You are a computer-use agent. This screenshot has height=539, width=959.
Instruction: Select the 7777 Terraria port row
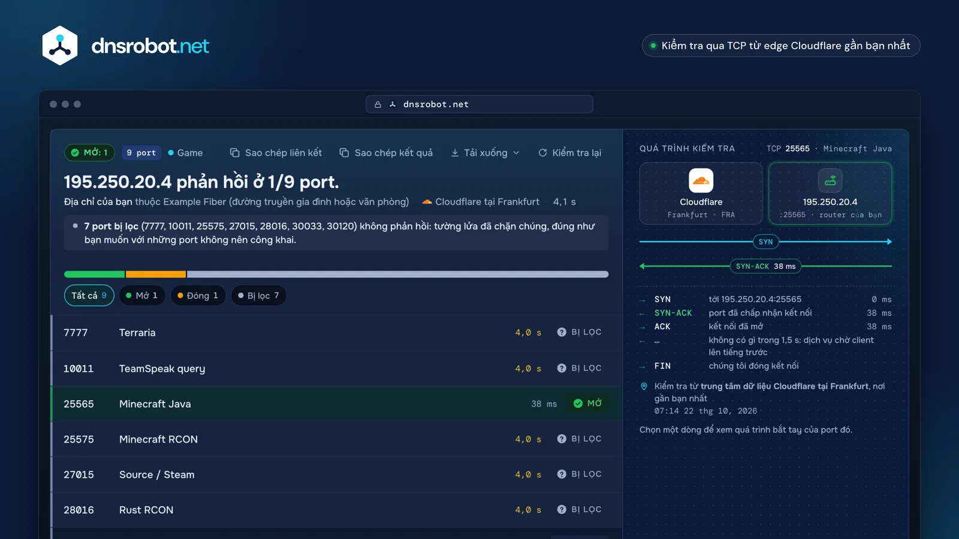coord(336,332)
